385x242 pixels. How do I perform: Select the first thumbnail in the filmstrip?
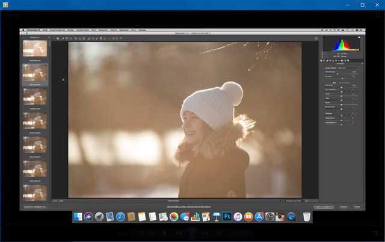pos(35,49)
